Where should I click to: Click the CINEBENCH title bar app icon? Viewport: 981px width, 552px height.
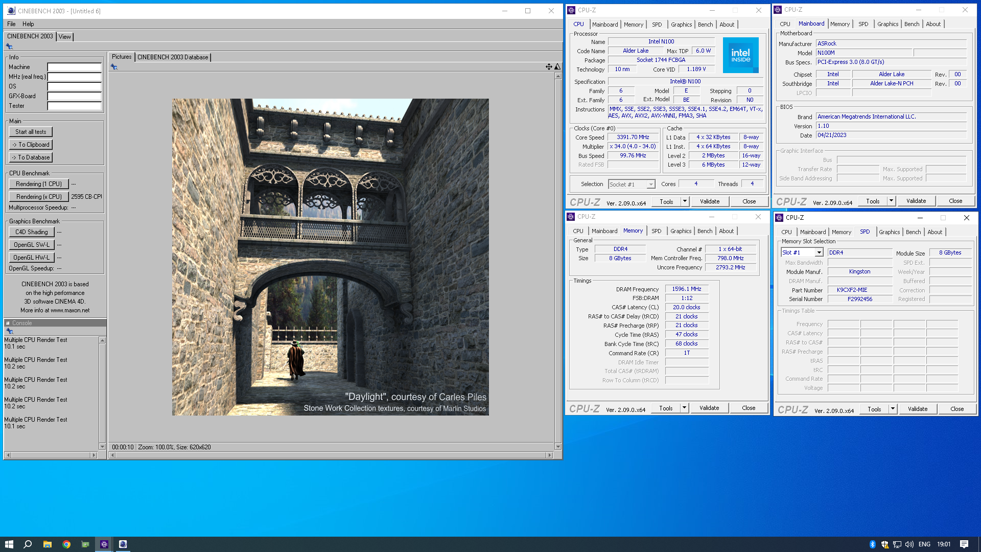[11, 11]
